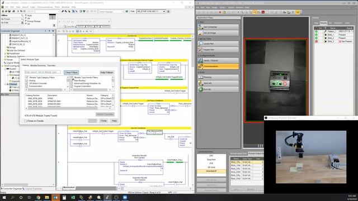Open Get Connected step in In-Sight Explorer

pos(218,27)
